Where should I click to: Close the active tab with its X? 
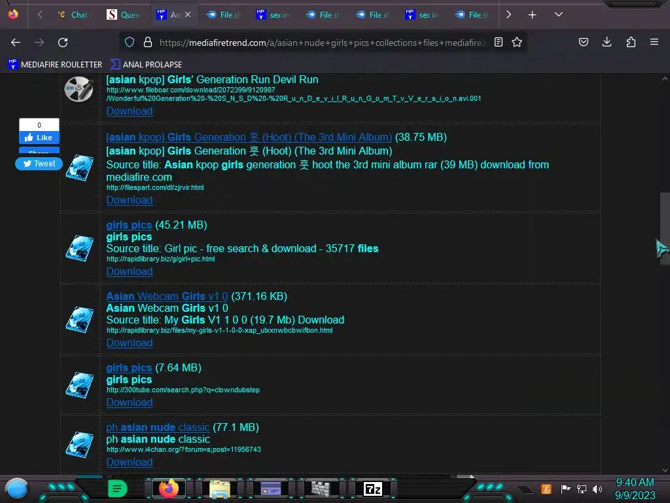point(188,15)
